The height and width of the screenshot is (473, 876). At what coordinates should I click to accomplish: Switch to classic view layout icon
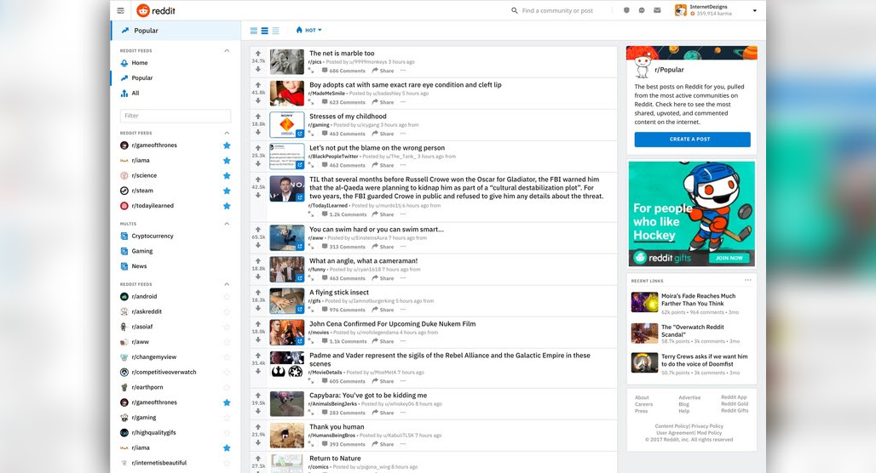pyautogui.click(x=265, y=31)
